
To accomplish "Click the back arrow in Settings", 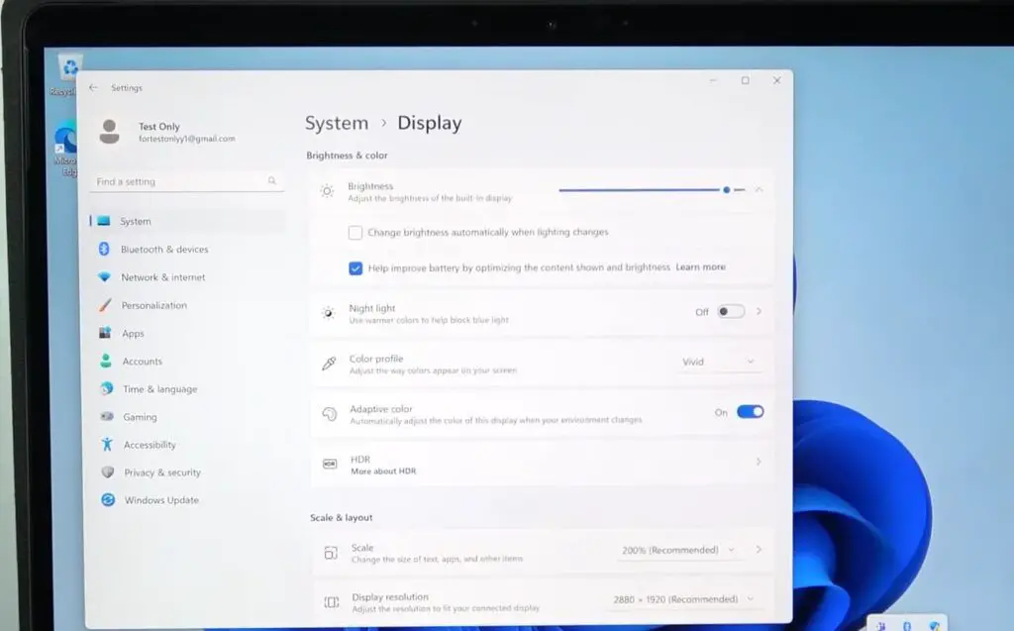I will pyautogui.click(x=93, y=87).
